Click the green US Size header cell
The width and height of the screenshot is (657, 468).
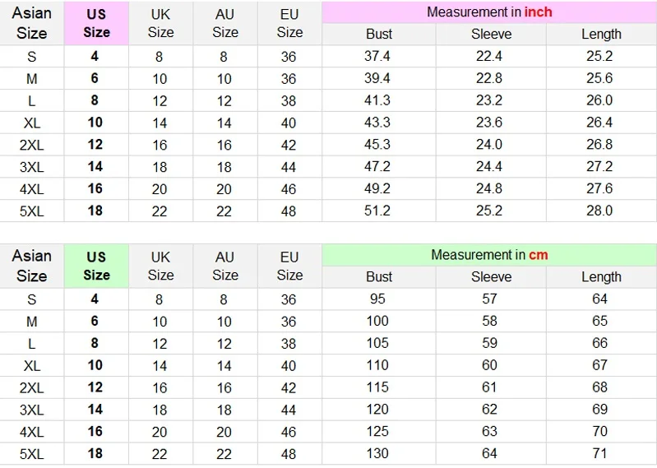pyautogui.click(x=96, y=266)
